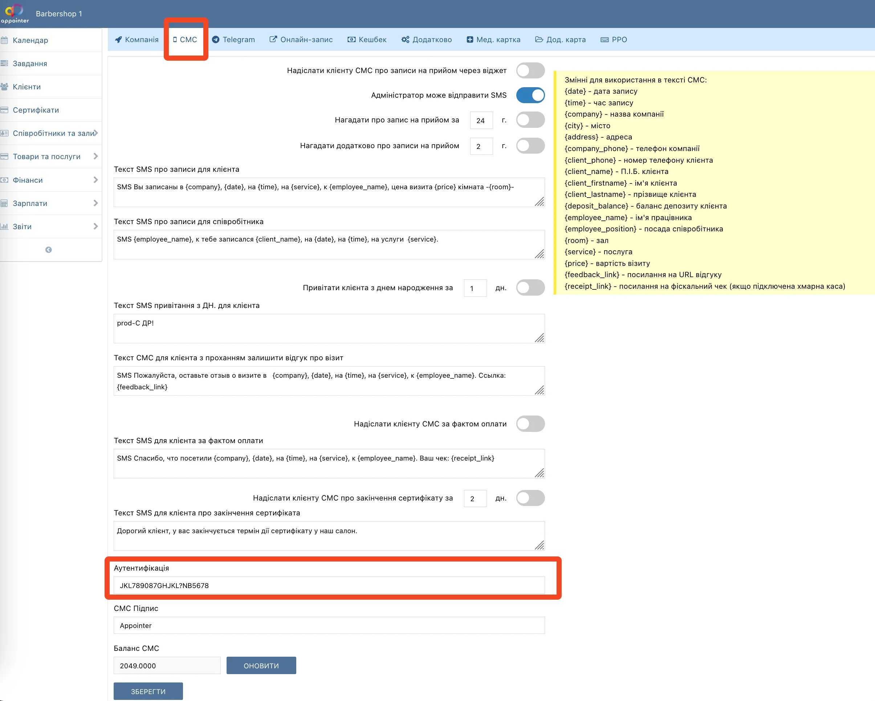This screenshot has width=875, height=701.
Task: Click the client booking SMS text area
Action: (x=329, y=193)
